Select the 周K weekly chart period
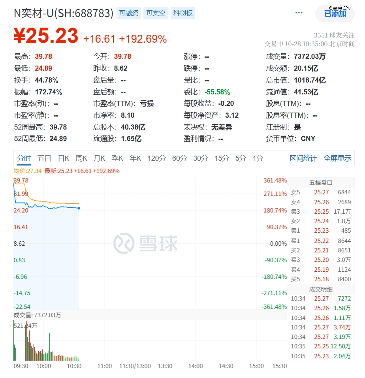This screenshot has height=378, width=365. tap(81, 158)
